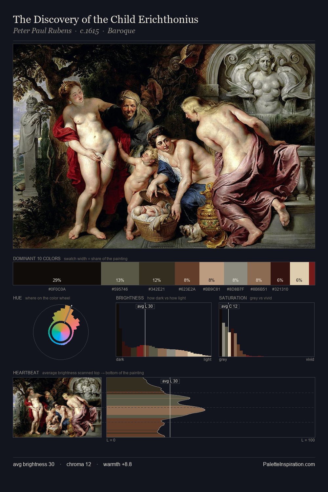
Task: Click the 'where on the color wheel' caption
Action: 48,298
